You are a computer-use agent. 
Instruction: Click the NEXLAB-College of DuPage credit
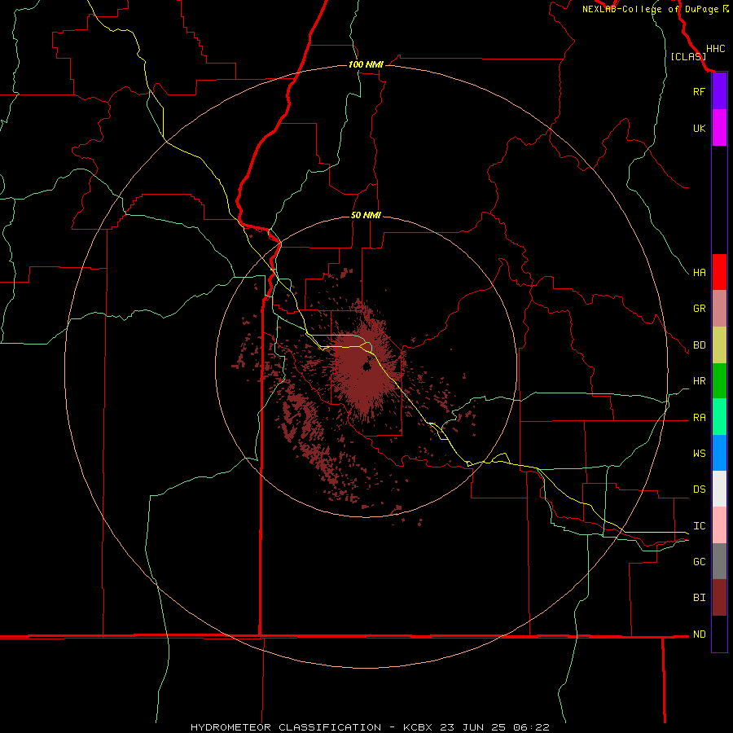pos(650,9)
